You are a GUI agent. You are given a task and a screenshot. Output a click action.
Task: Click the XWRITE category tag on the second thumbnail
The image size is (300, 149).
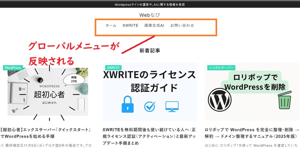pyautogui.click(x=113, y=68)
